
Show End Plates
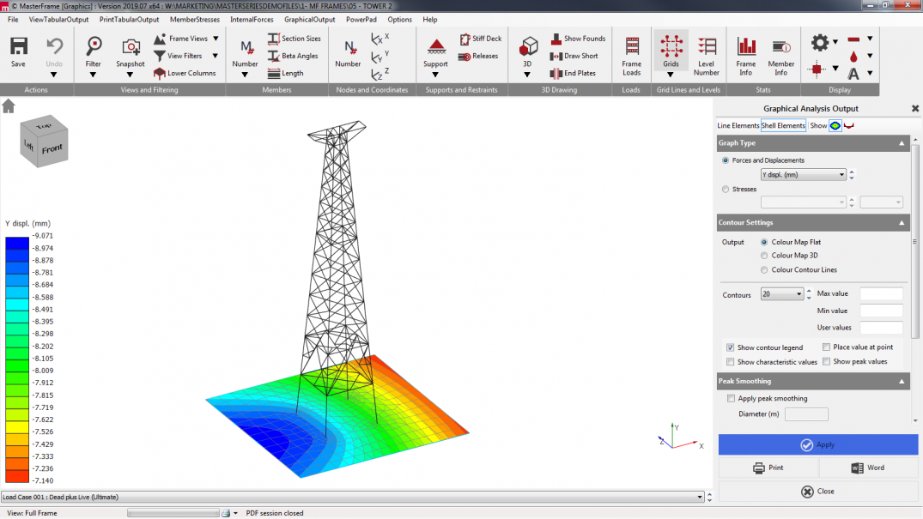pyautogui.click(x=574, y=74)
